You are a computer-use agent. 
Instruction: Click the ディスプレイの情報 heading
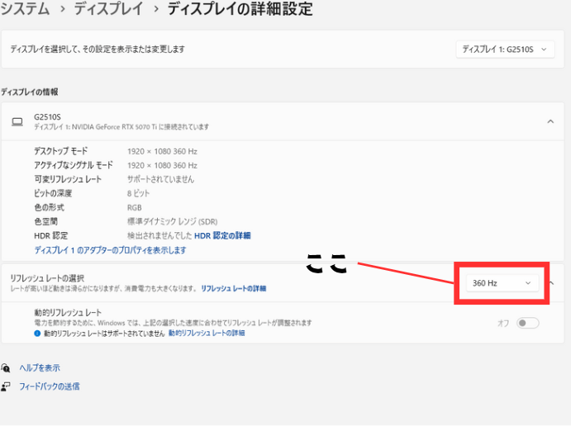pyautogui.click(x=30, y=92)
